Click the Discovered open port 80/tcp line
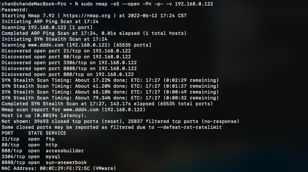 (66, 57)
